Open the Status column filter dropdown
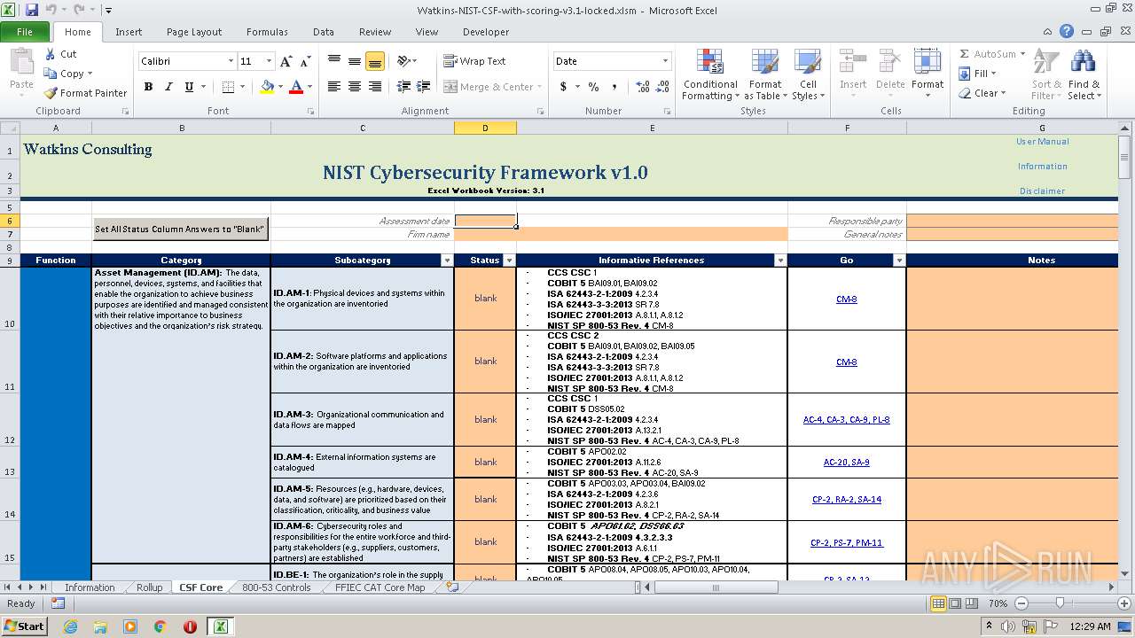The image size is (1135, 638). (x=509, y=261)
